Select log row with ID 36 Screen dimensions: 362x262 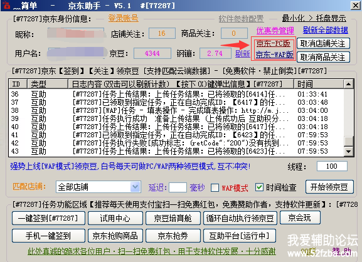click(176, 94)
